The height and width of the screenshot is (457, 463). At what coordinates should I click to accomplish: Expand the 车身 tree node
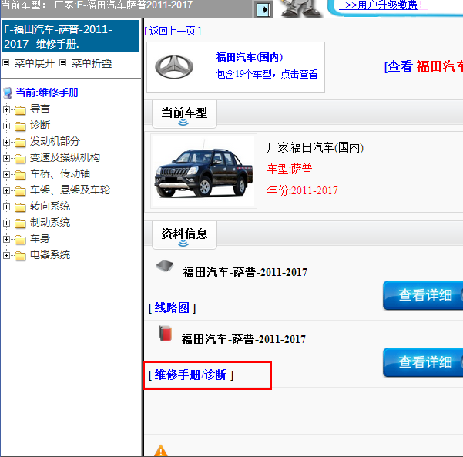(x=6, y=239)
